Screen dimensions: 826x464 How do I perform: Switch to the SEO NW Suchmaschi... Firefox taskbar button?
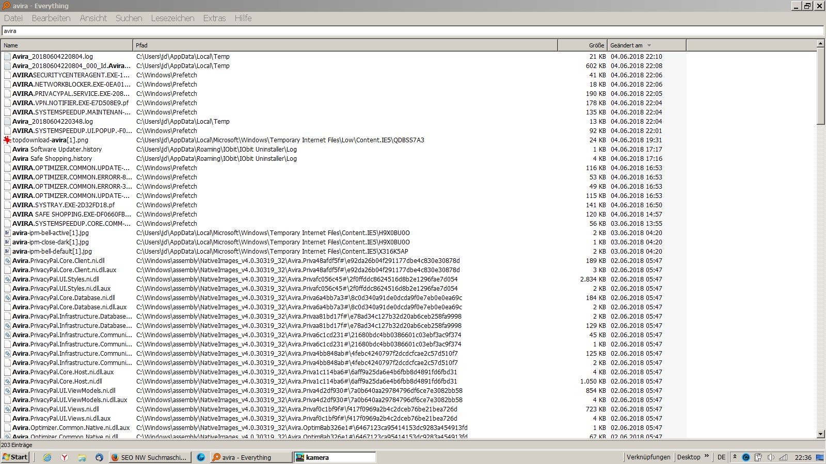(x=150, y=457)
